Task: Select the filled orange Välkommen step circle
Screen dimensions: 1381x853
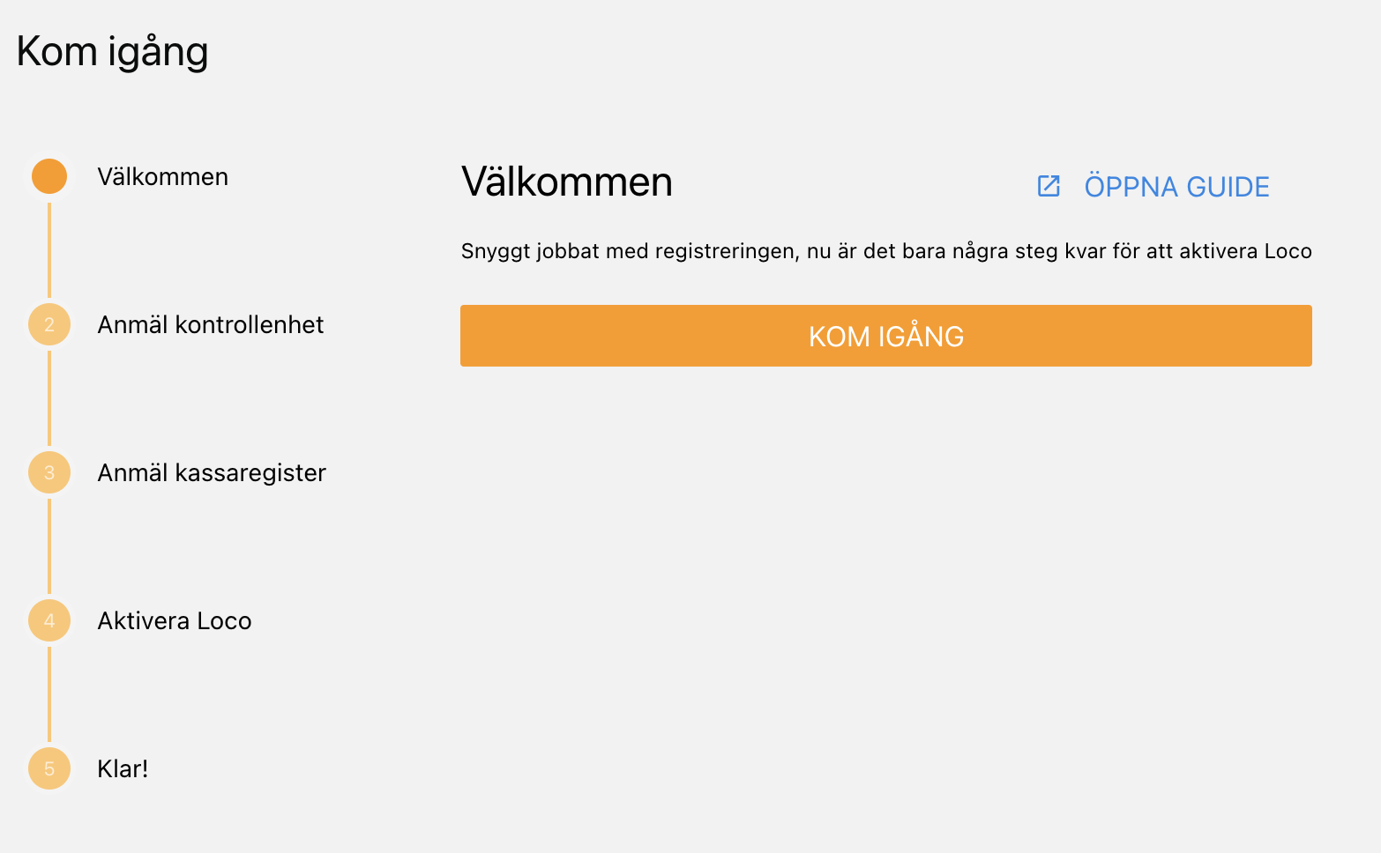Action: [x=49, y=176]
